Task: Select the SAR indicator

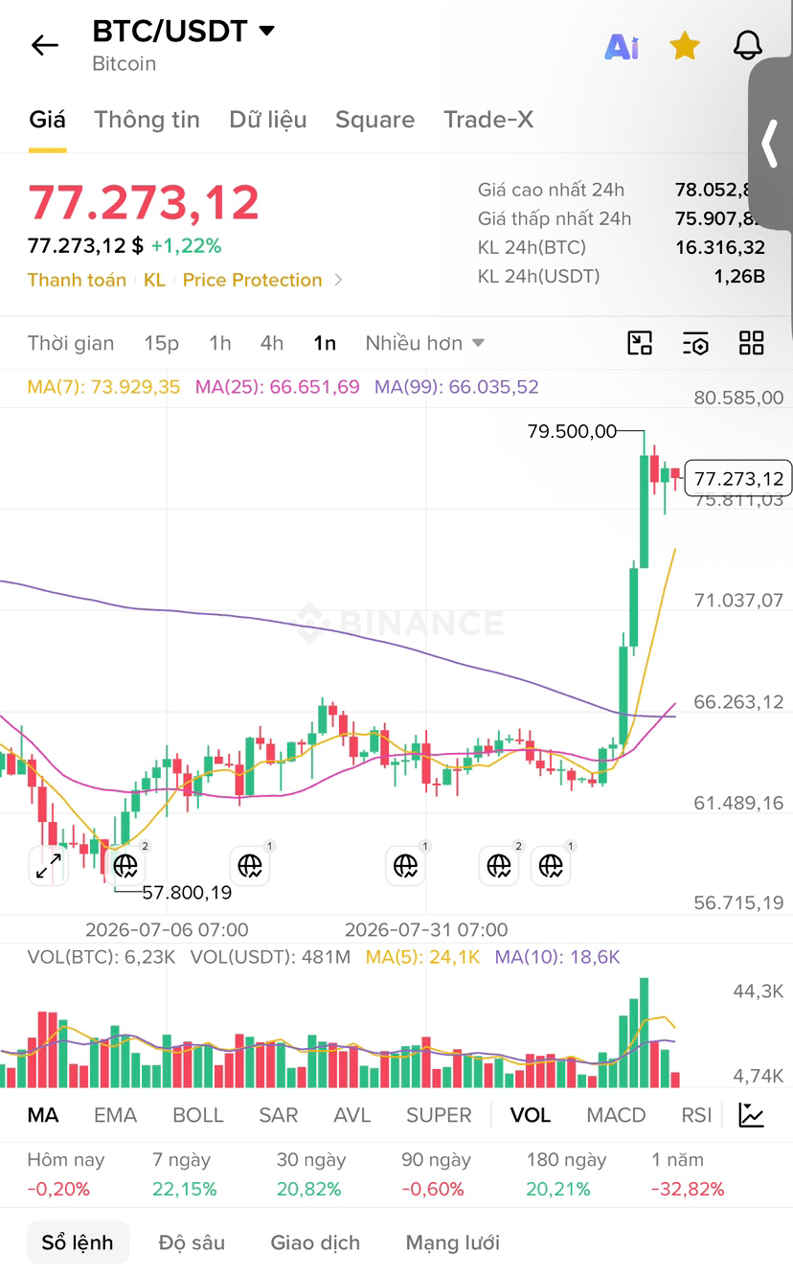Action: (279, 1115)
